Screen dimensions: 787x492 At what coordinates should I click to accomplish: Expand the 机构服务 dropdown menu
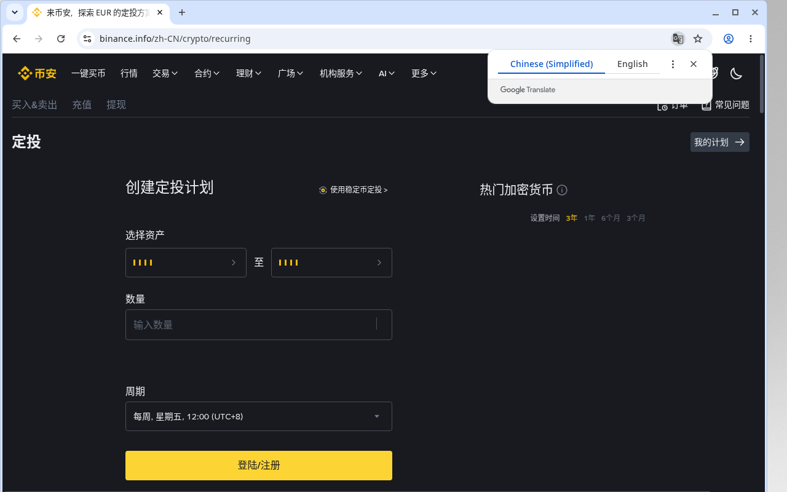tap(341, 73)
